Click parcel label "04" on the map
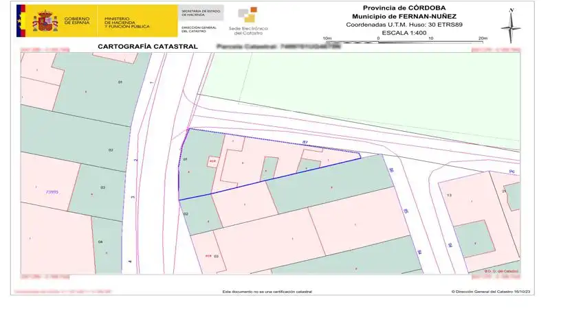This screenshot has width=561, height=315. (100, 242)
